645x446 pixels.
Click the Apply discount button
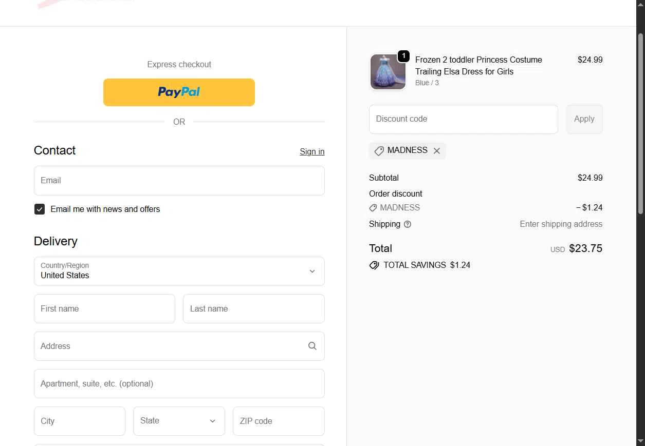click(584, 119)
